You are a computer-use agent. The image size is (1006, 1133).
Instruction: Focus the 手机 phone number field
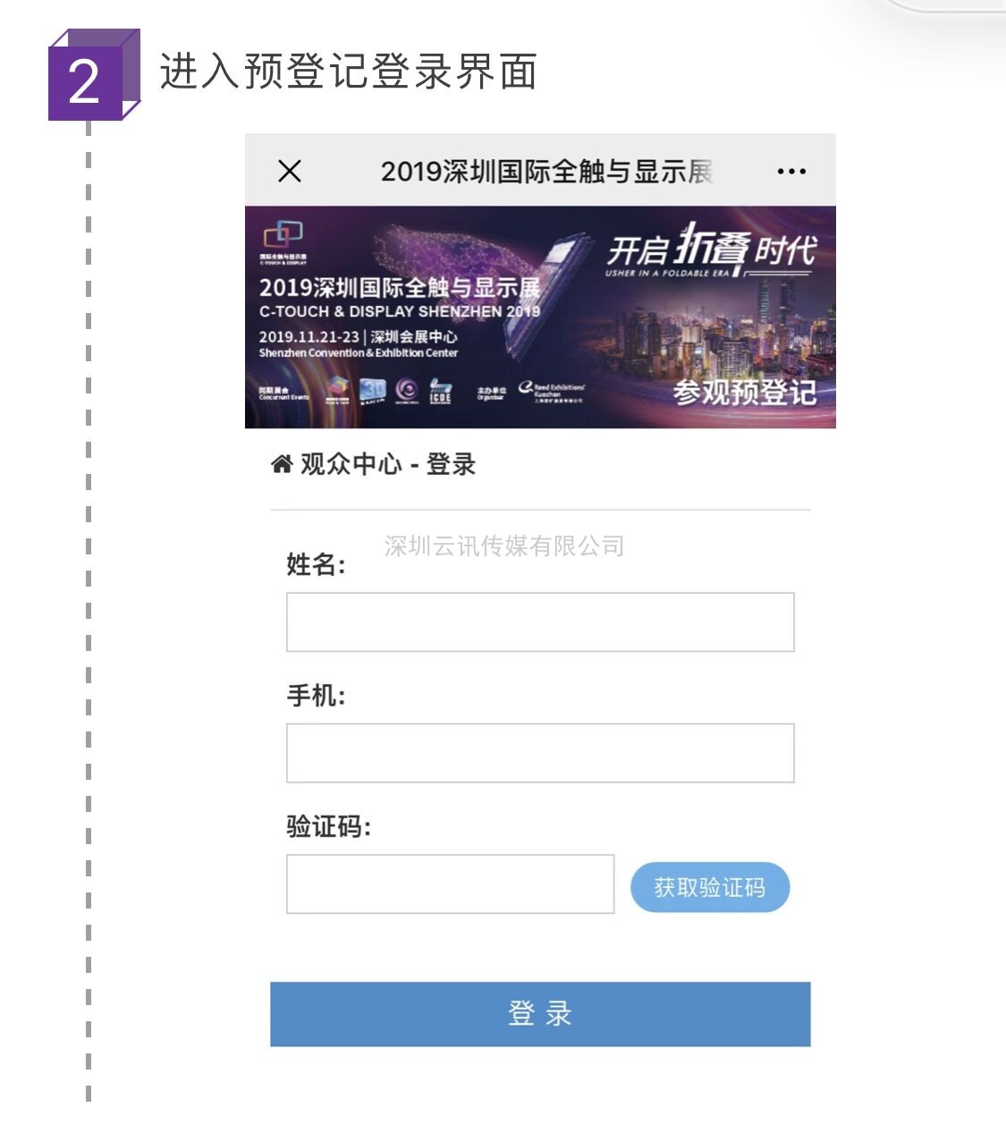pyautogui.click(x=540, y=753)
